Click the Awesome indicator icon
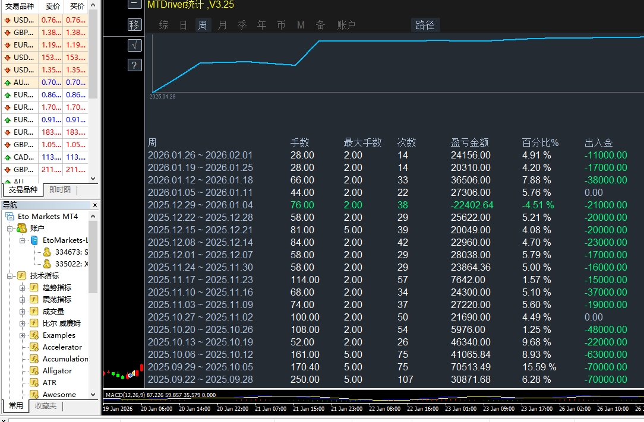The image size is (644, 422). (x=34, y=395)
